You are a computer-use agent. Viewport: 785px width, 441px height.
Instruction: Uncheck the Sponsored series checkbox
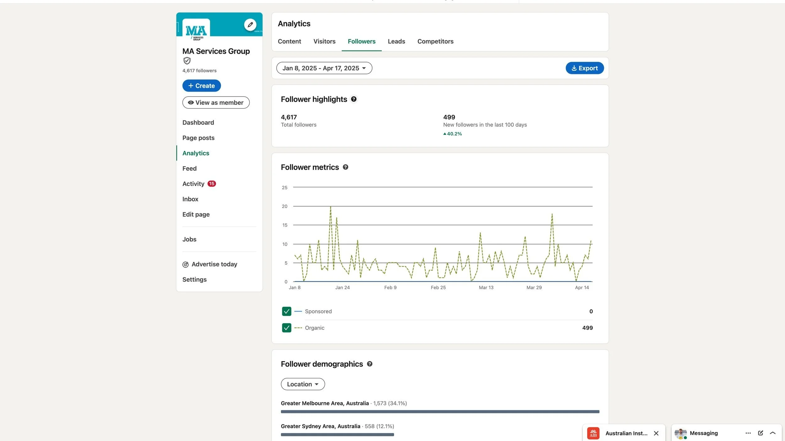tap(286, 311)
